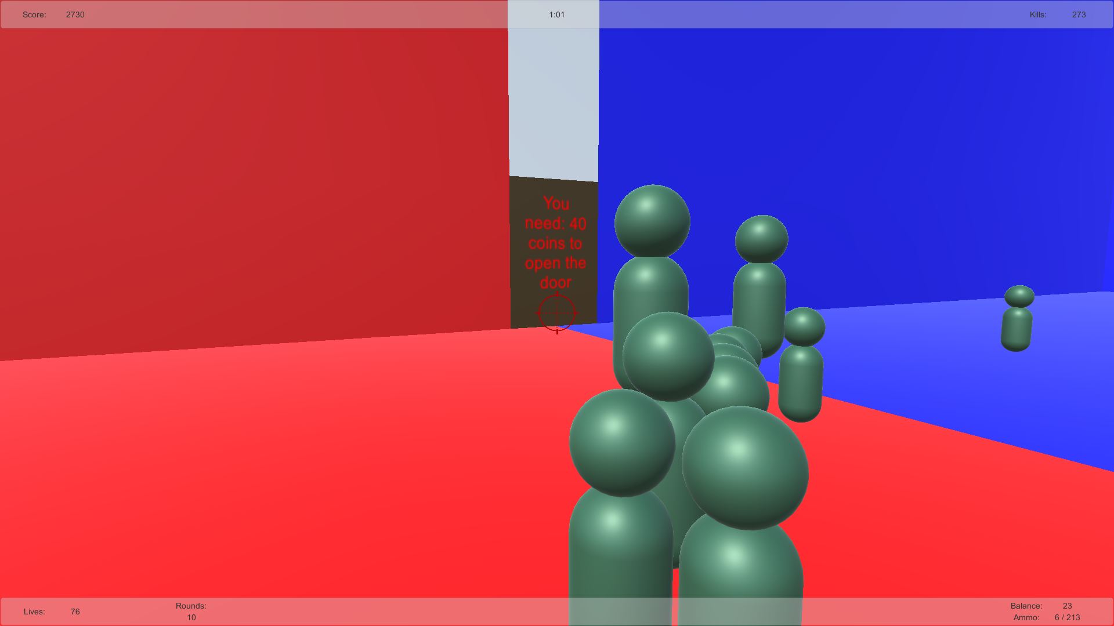Shoot the distant green enemy on blue floor
The width and height of the screenshot is (1114, 626).
click(1017, 319)
